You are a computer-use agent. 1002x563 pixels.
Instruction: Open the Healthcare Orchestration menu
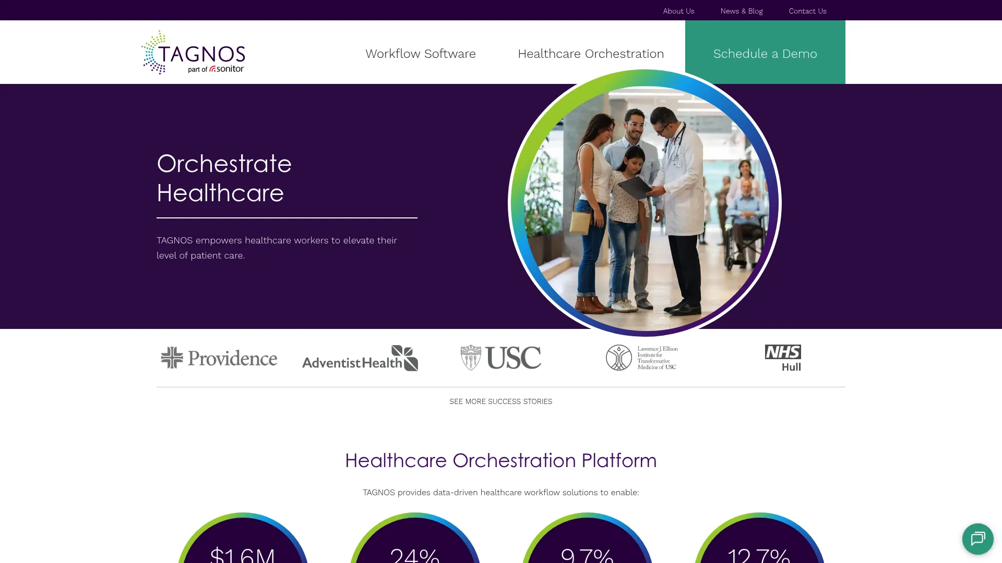click(591, 54)
